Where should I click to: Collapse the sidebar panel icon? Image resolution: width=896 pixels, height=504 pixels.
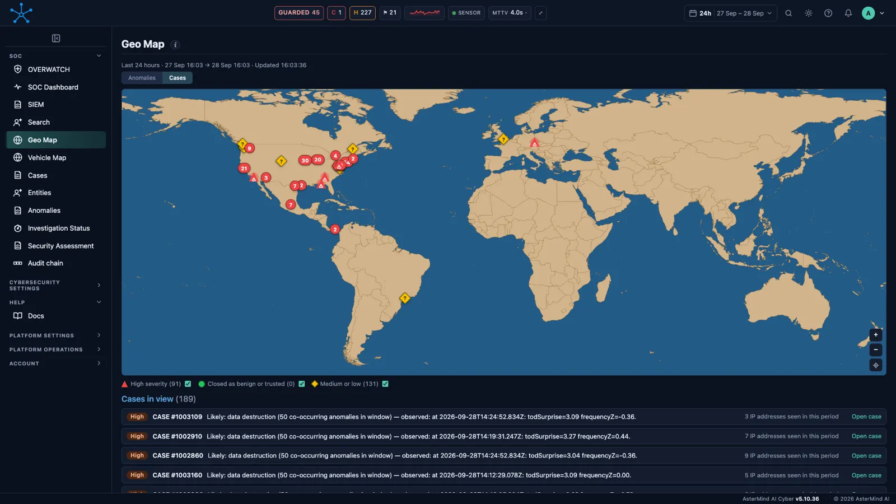(56, 38)
